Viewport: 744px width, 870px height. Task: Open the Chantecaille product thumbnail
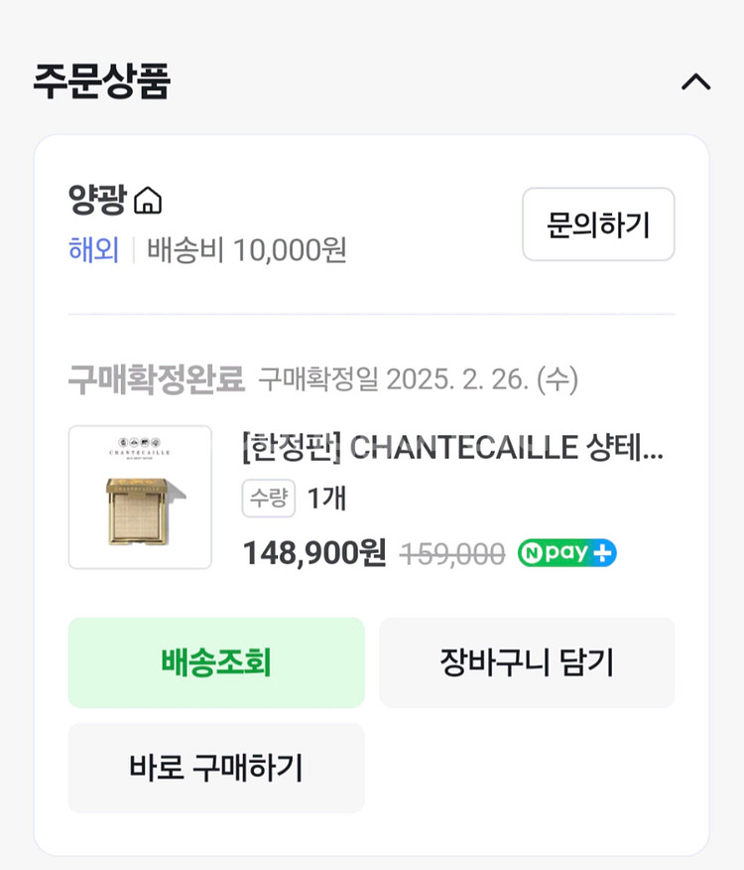(x=140, y=498)
